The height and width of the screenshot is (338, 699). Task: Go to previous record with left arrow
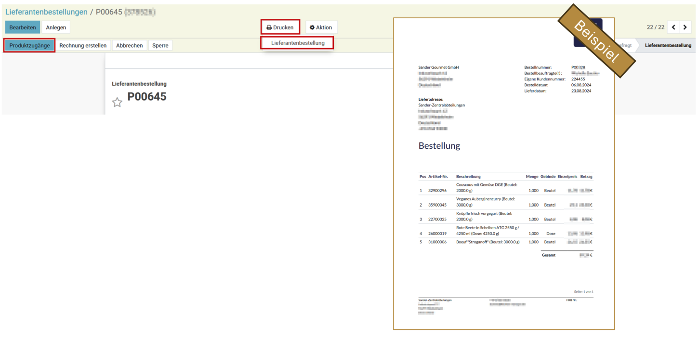pos(673,27)
